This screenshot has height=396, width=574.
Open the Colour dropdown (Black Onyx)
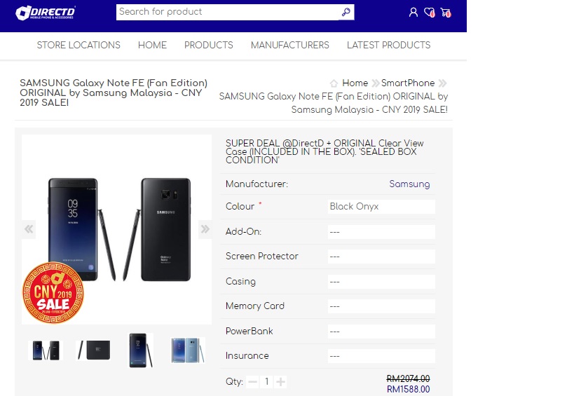[381, 207]
